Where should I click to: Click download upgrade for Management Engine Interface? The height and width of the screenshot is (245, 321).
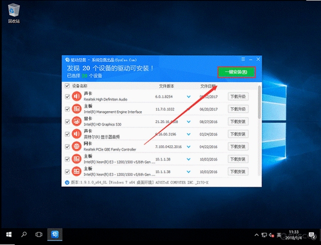click(238, 109)
